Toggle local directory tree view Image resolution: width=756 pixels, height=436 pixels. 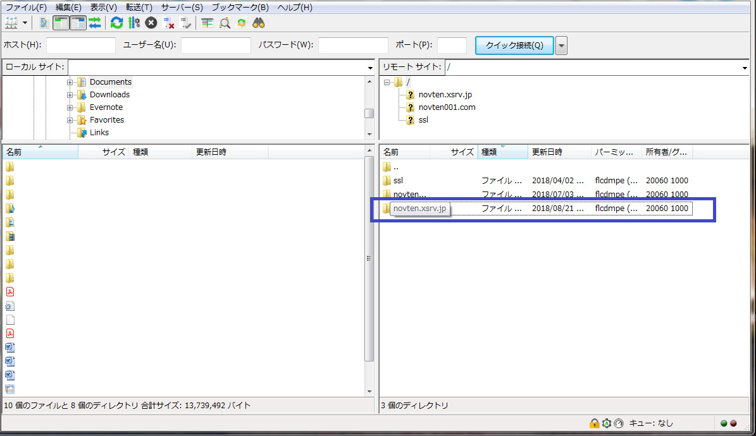[61, 23]
